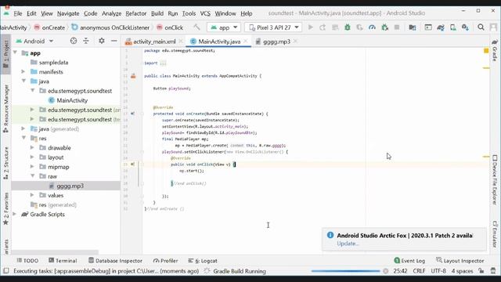This screenshot has height=282, width=501.
Task: Open the AVD Manager phone icon
Action: 452,27
